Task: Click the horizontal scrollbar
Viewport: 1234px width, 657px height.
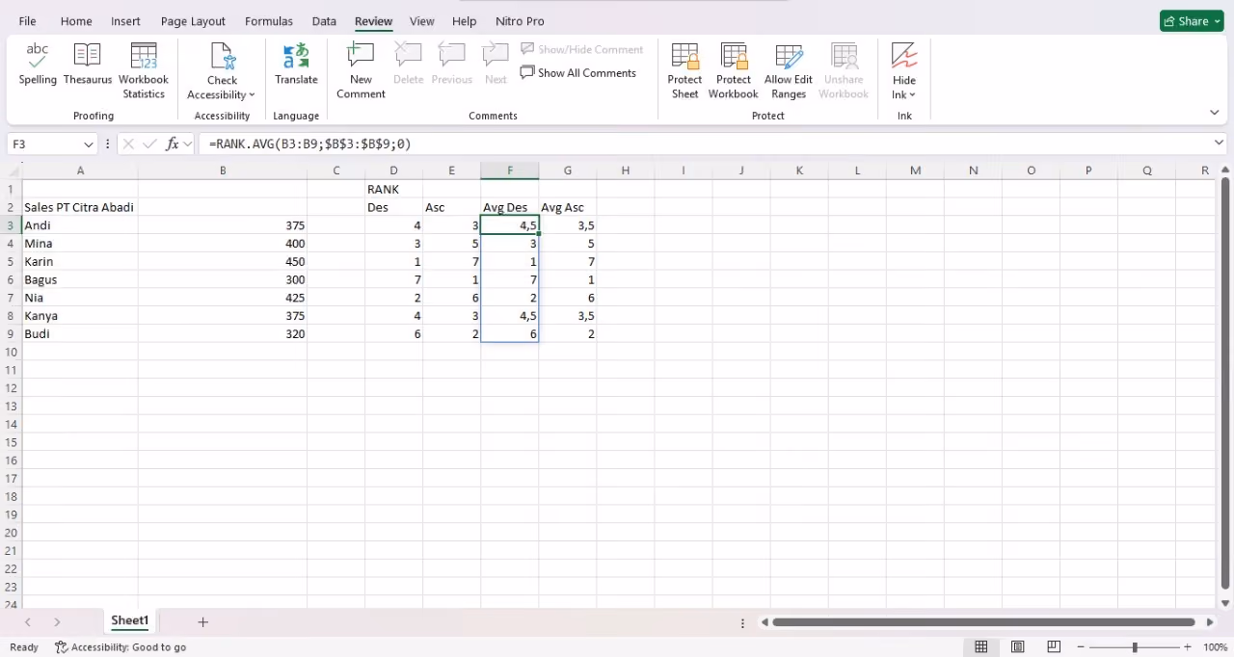Action: (984, 622)
